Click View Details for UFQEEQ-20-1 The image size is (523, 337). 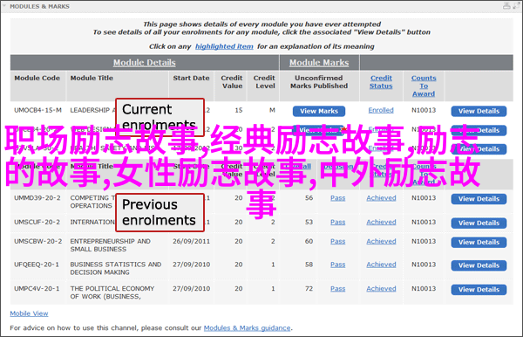[x=479, y=265]
